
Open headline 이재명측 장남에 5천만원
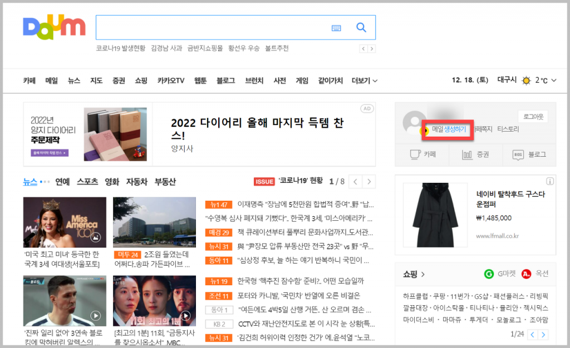point(306,205)
